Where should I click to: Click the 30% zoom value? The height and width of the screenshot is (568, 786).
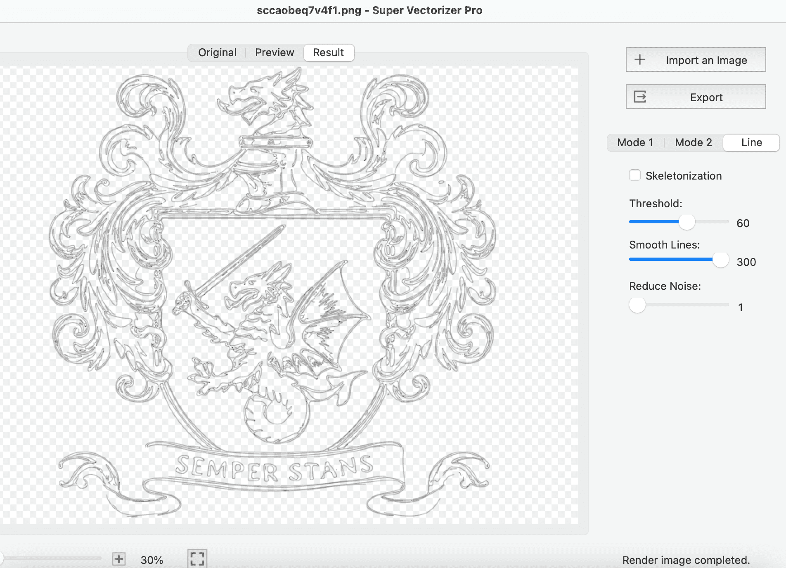(x=152, y=560)
